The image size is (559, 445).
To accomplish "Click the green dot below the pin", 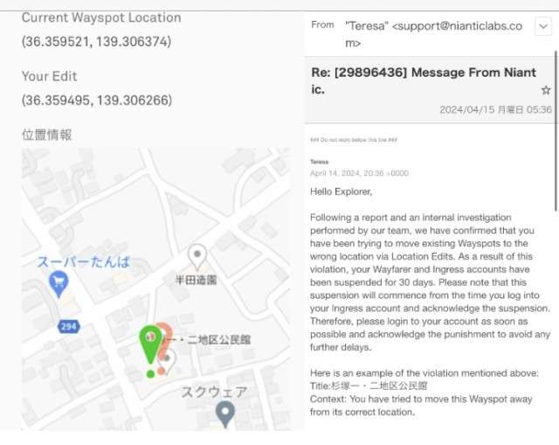I will 150,374.
